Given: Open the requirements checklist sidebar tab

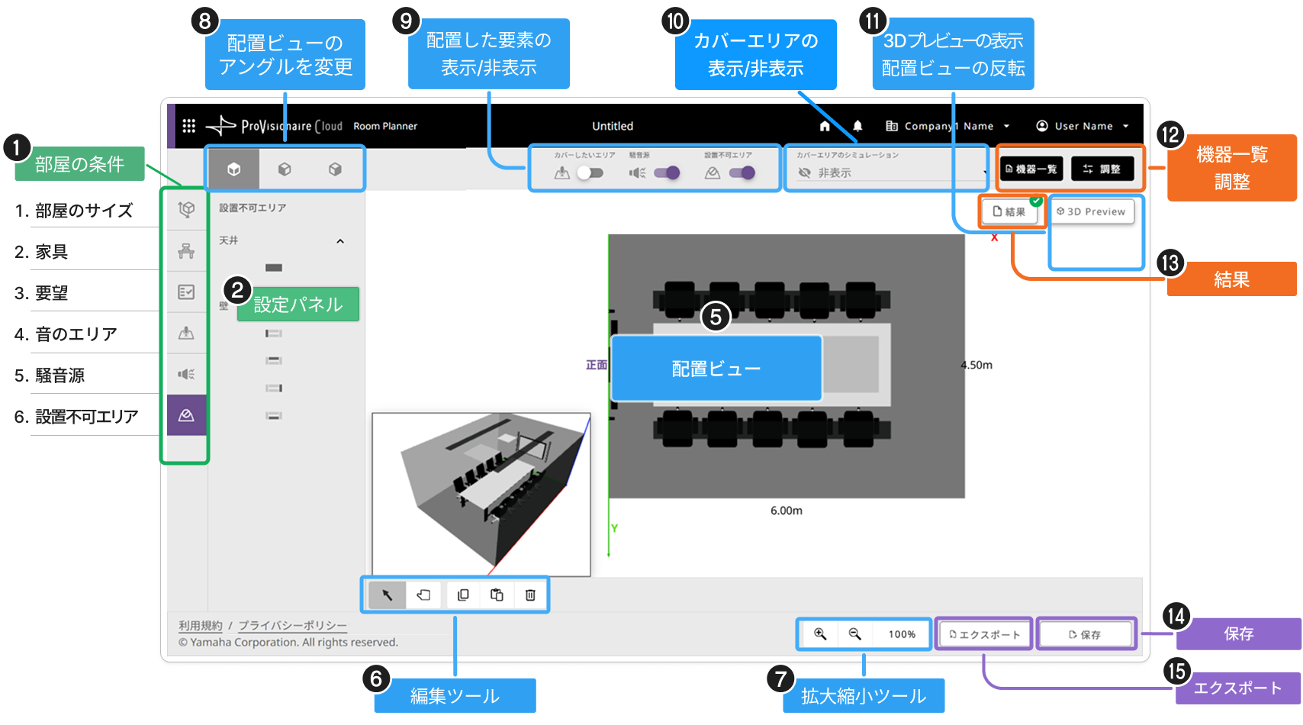Looking at the screenshot, I should pyautogui.click(x=186, y=292).
